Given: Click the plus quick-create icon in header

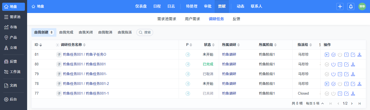Looking at the screenshot, I should pos(340,6).
